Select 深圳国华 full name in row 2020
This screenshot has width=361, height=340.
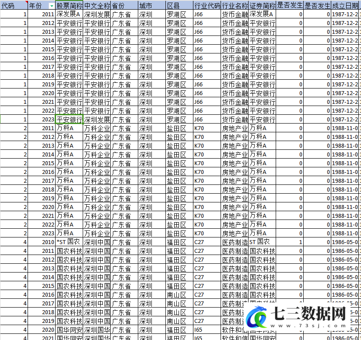click(97, 329)
